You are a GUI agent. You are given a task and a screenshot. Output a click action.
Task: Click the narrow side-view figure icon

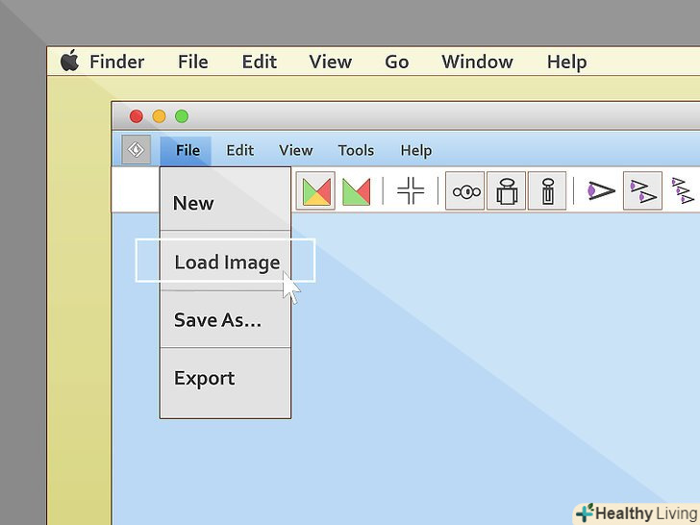[547, 190]
